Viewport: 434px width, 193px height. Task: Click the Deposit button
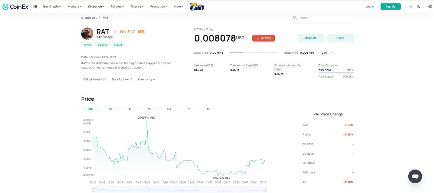pos(311,38)
